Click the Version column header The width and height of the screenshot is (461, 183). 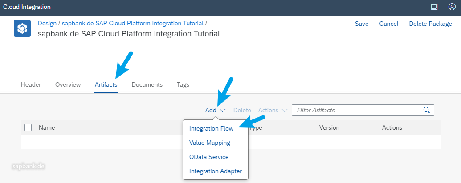tap(329, 127)
